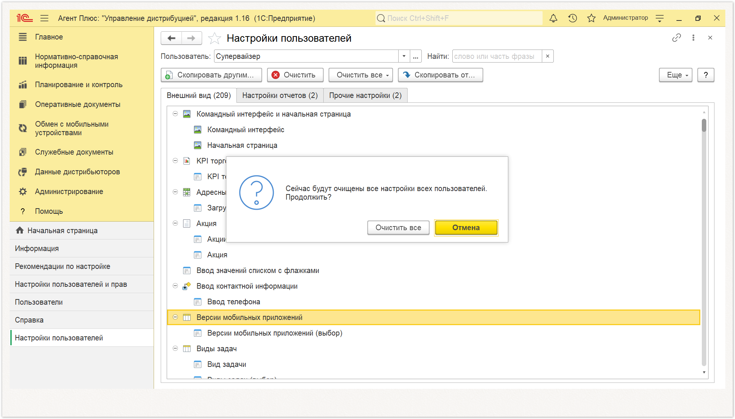Click the Очистить button

tap(295, 75)
